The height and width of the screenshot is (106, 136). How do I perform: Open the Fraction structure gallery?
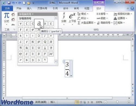pyautogui.click(x=64, y=19)
